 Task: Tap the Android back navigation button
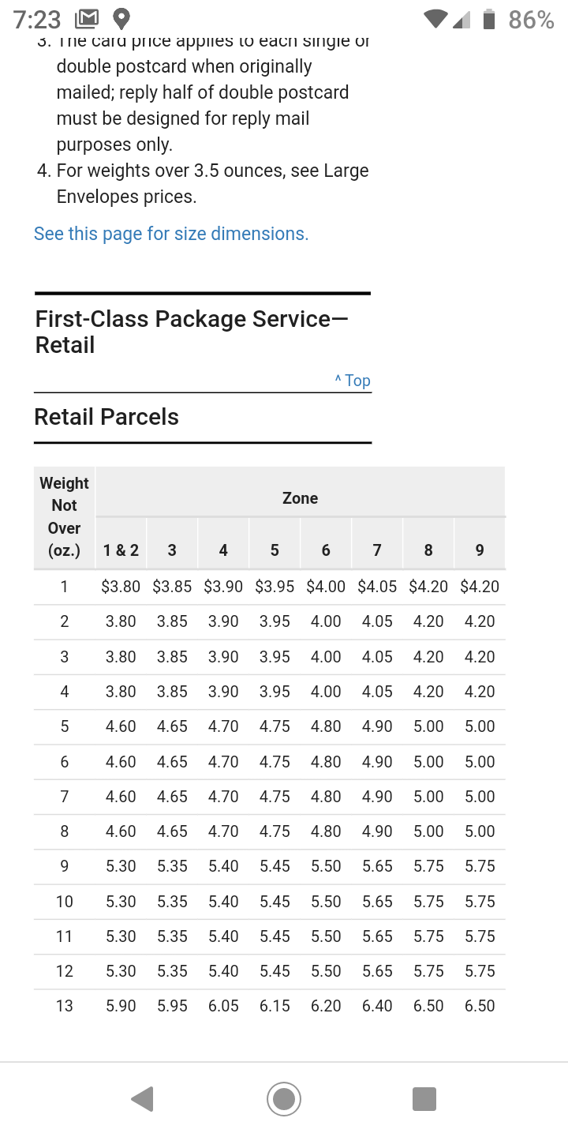point(143,1098)
